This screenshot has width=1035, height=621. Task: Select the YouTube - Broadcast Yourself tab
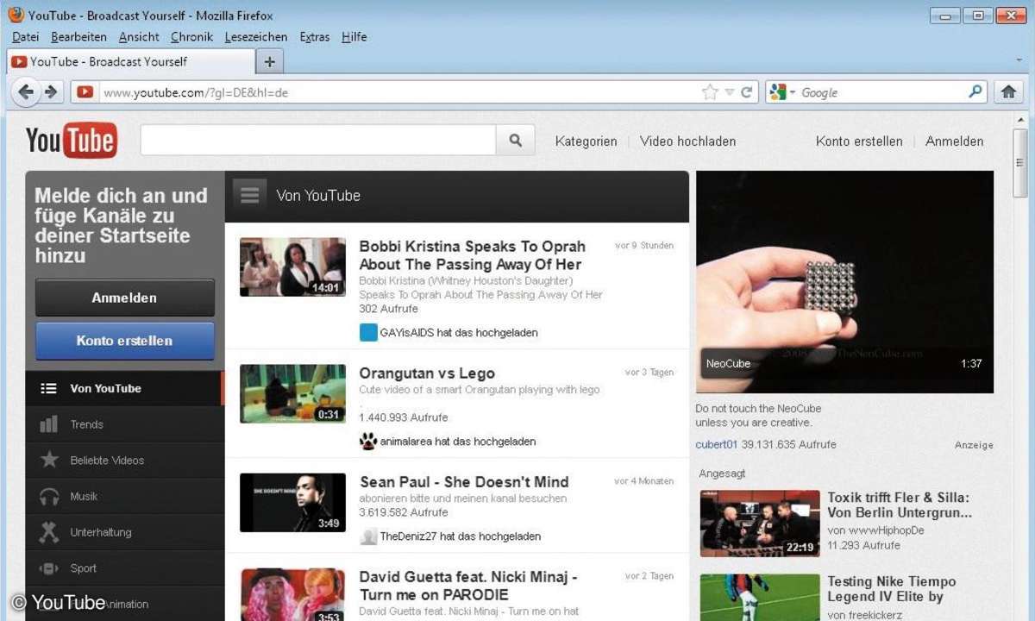pos(131,61)
